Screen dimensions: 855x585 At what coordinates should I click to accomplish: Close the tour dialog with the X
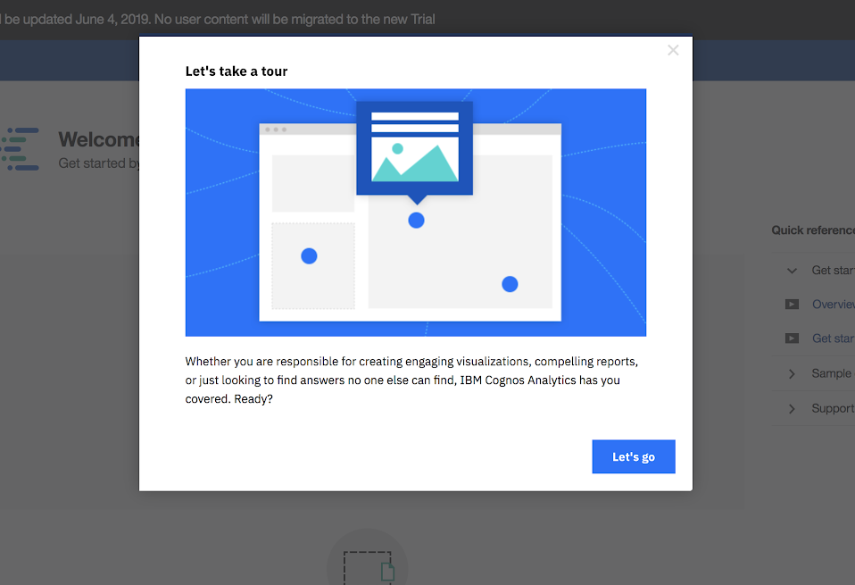click(673, 50)
